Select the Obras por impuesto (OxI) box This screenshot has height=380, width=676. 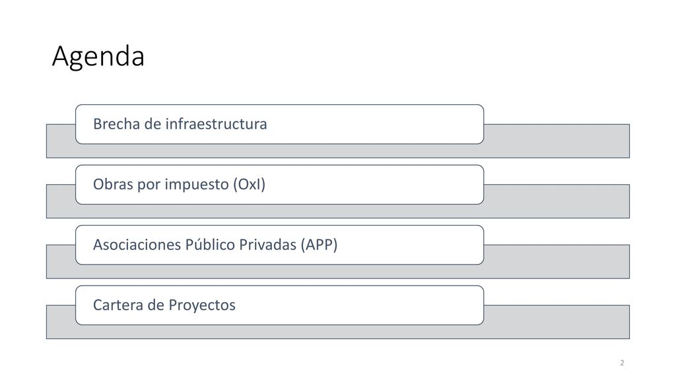tap(279, 185)
